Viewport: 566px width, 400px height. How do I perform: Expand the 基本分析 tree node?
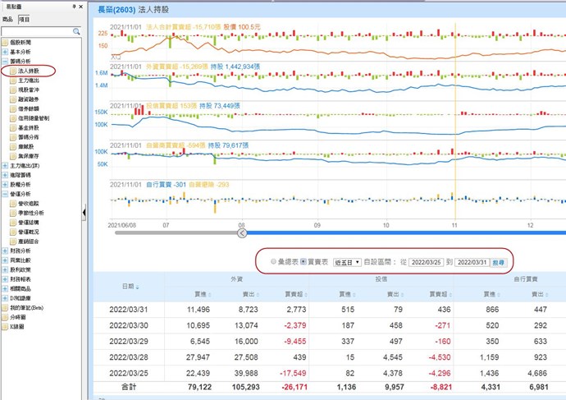(x=5, y=52)
